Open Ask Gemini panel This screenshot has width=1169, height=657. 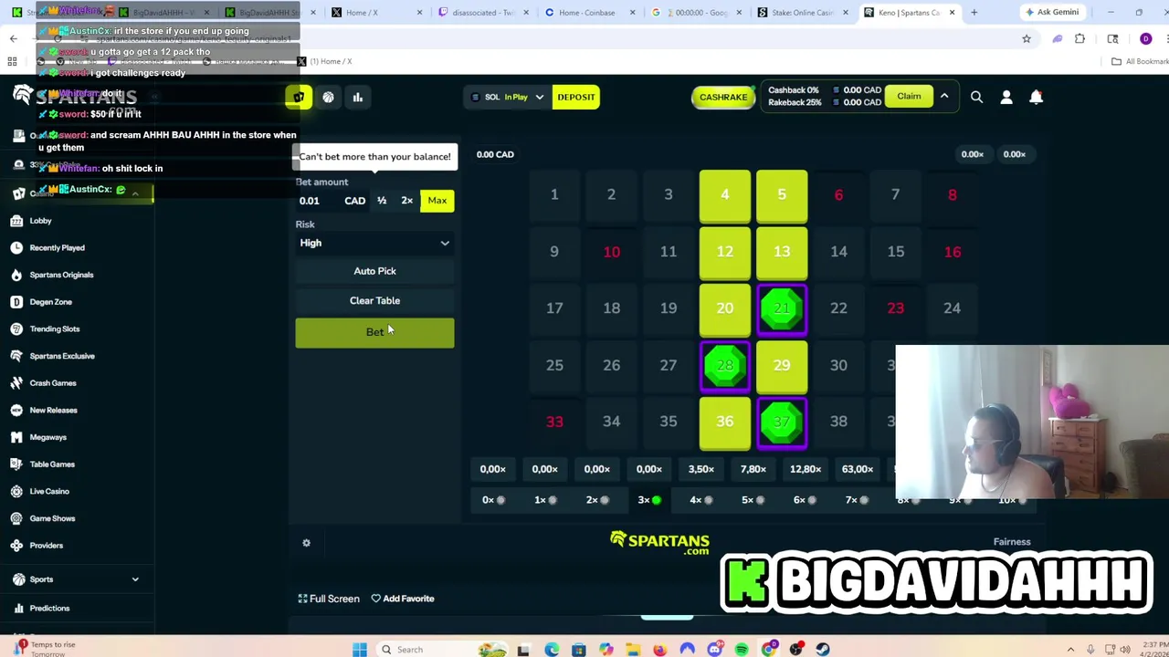coord(1051,12)
